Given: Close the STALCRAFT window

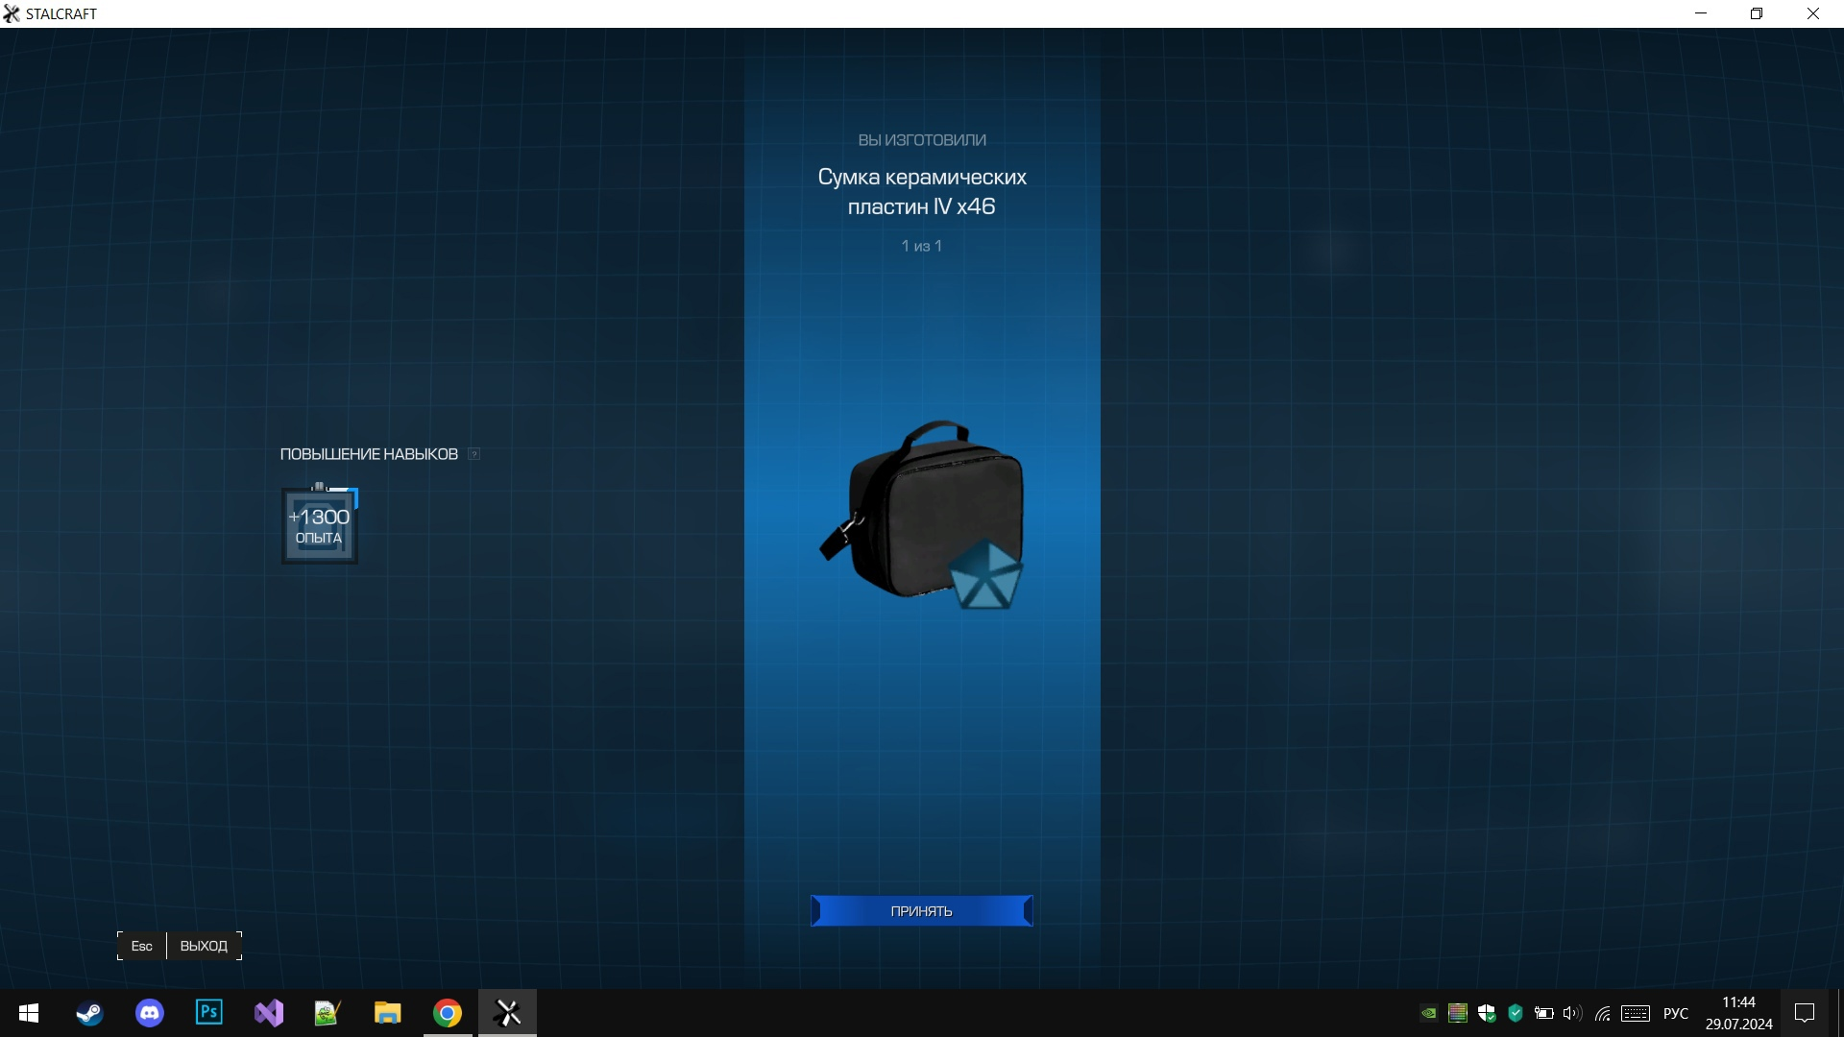Looking at the screenshot, I should click(1813, 13).
